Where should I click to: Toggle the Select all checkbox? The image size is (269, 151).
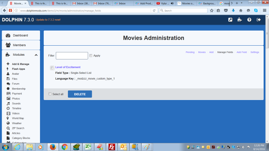pos(50,94)
